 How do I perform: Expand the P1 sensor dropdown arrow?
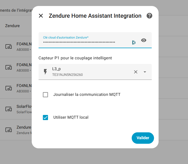tap(145, 72)
